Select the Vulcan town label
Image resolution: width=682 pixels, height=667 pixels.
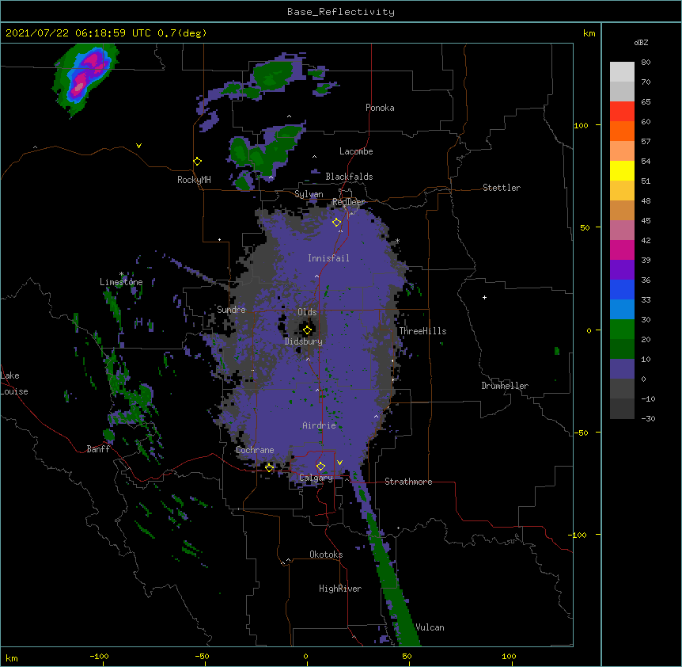pos(430,627)
